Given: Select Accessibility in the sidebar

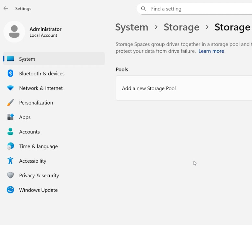Looking at the screenshot, I should point(54,161).
